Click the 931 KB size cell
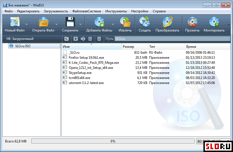The width and height of the screenshot is (233, 152). (x=142, y=72)
